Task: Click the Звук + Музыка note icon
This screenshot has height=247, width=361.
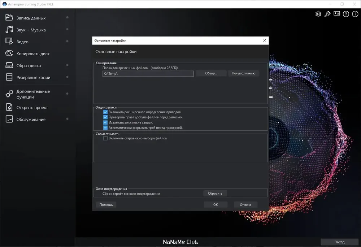Action: (9, 30)
